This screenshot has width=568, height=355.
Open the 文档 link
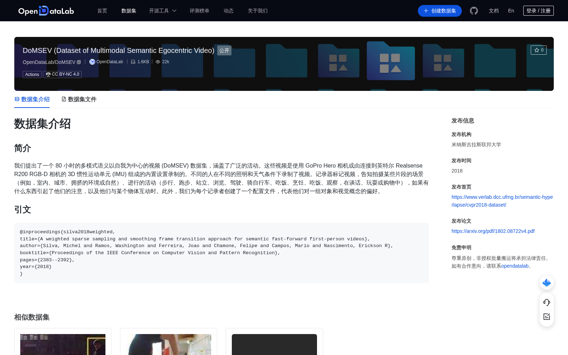494,11
